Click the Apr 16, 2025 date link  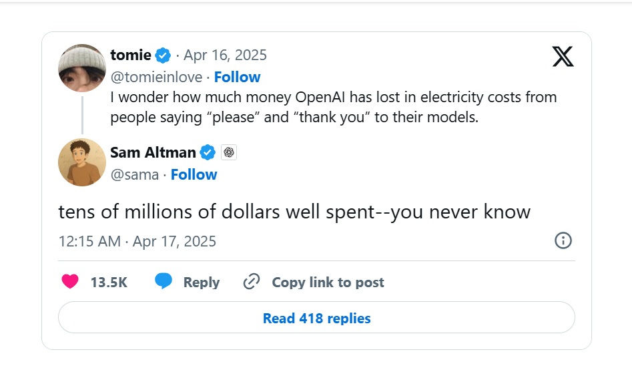(225, 55)
